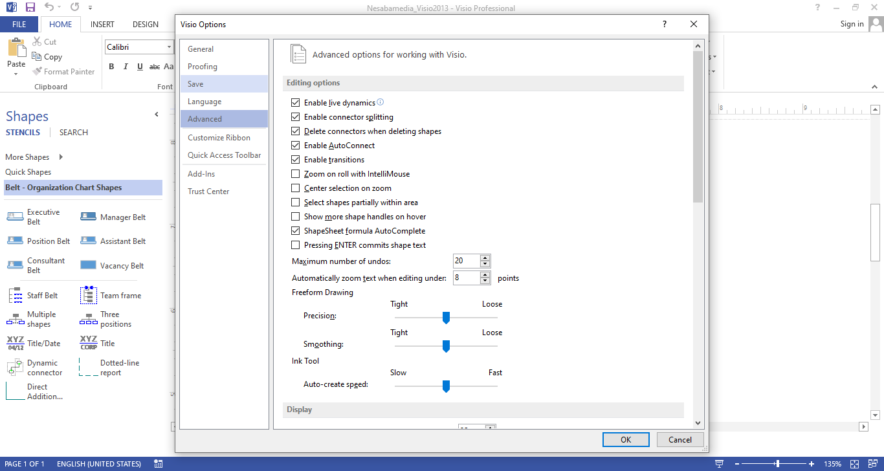Image resolution: width=884 pixels, height=471 pixels.
Task: Expand the More Shapes arrow
Action: pyautogui.click(x=61, y=157)
